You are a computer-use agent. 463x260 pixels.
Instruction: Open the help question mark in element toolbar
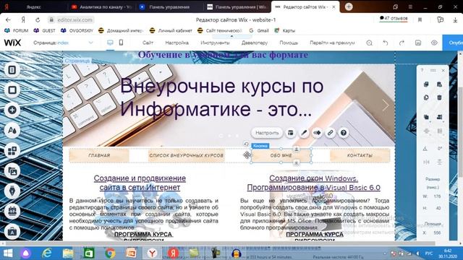pyautogui.click(x=344, y=133)
